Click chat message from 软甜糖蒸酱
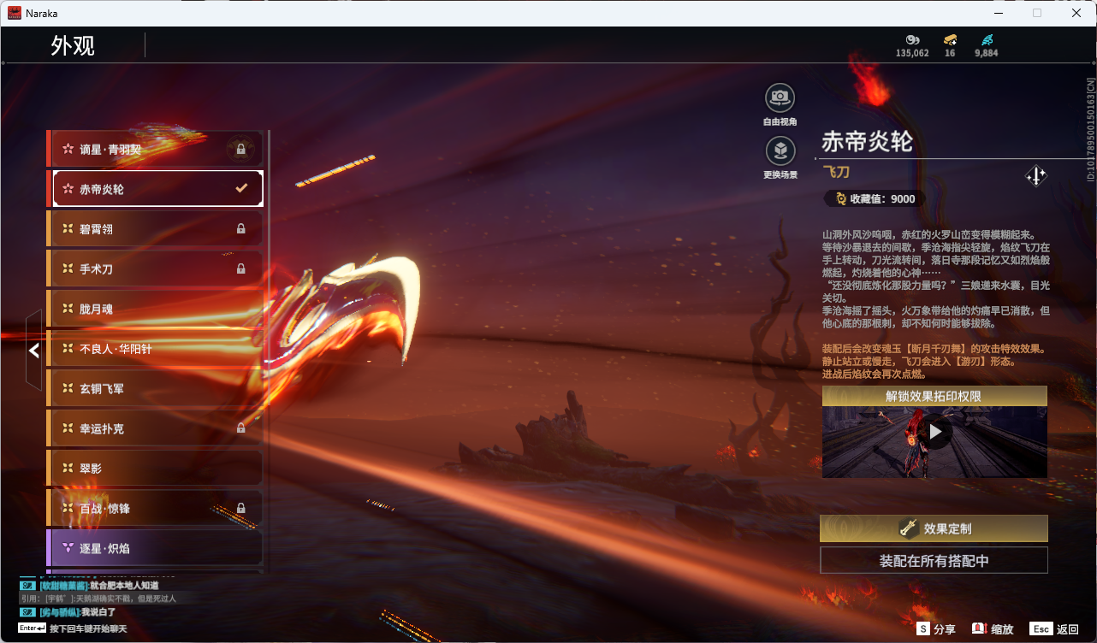 click(x=98, y=585)
